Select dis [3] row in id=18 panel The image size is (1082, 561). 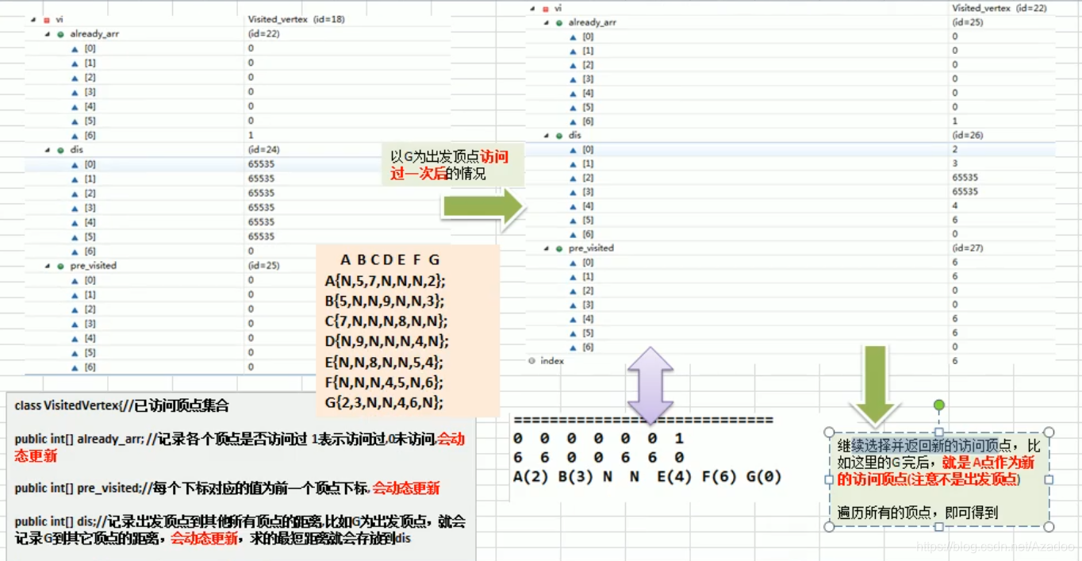pos(237,207)
